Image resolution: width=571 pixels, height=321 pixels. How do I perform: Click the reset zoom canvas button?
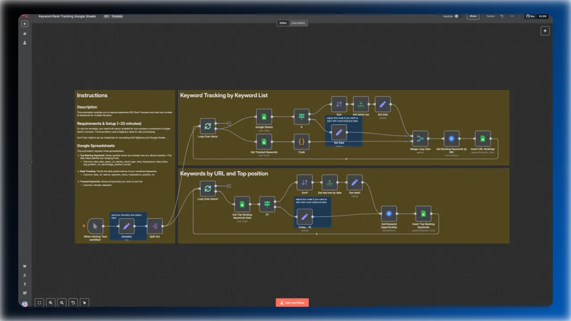pyautogui.click(x=73, y=302)
